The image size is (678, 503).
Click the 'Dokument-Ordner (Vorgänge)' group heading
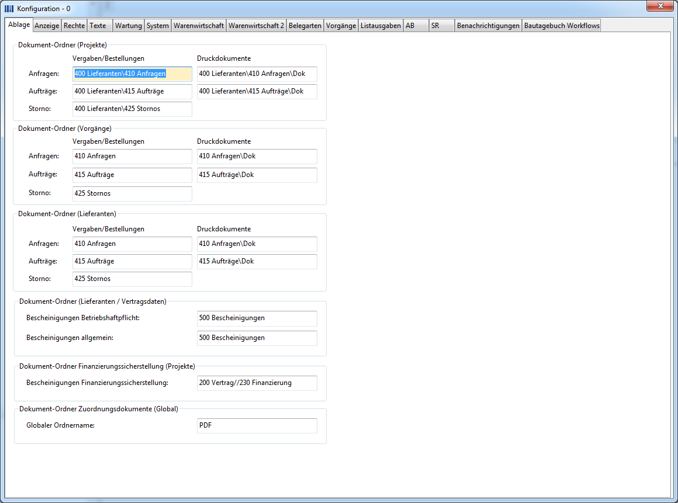pos(65,129)
